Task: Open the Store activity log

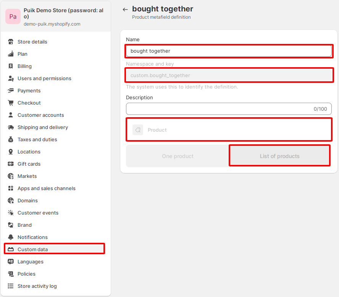Action: tap(37, 286)
